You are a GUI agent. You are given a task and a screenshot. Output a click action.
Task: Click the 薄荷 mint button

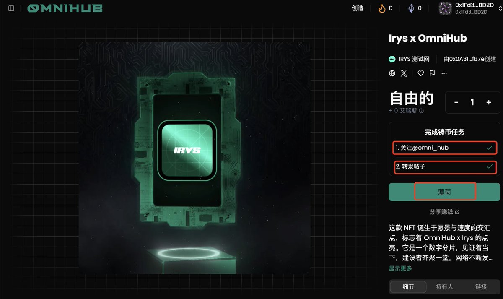(x=445, y=192)
